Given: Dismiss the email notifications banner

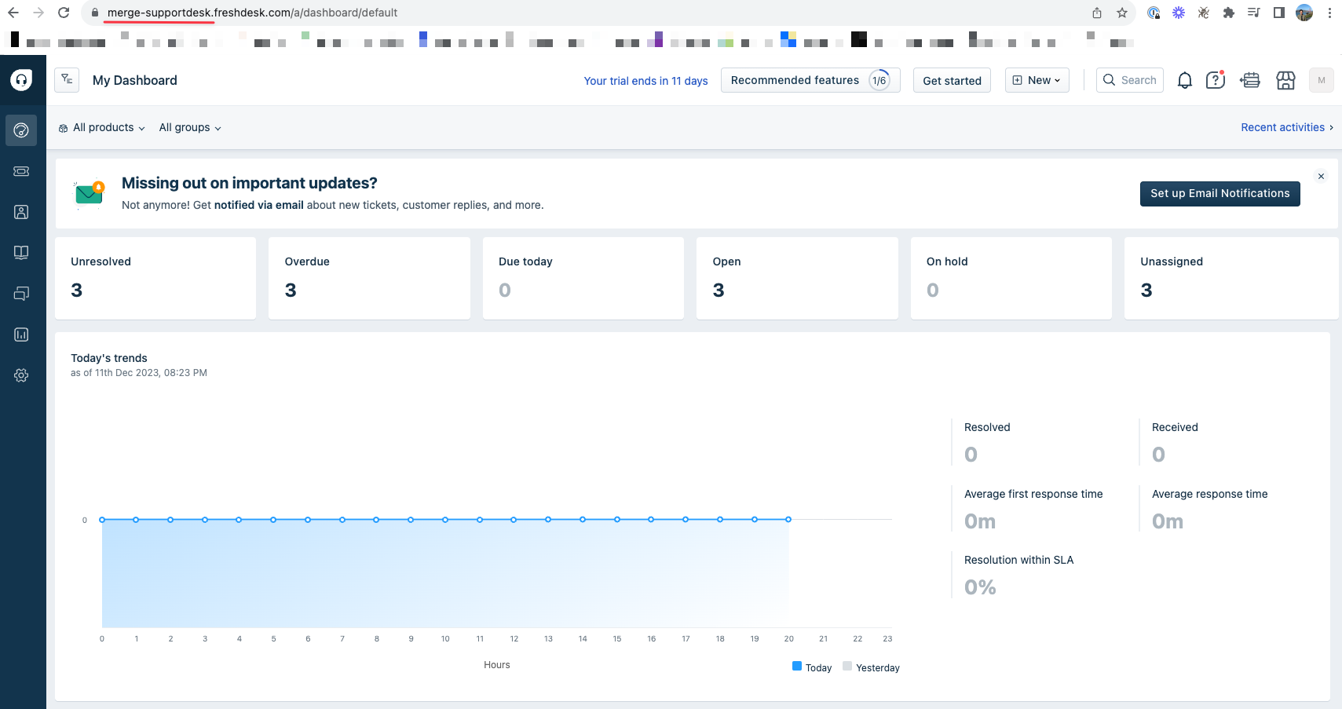Looking at the screenshot, I should [1321, 177].
